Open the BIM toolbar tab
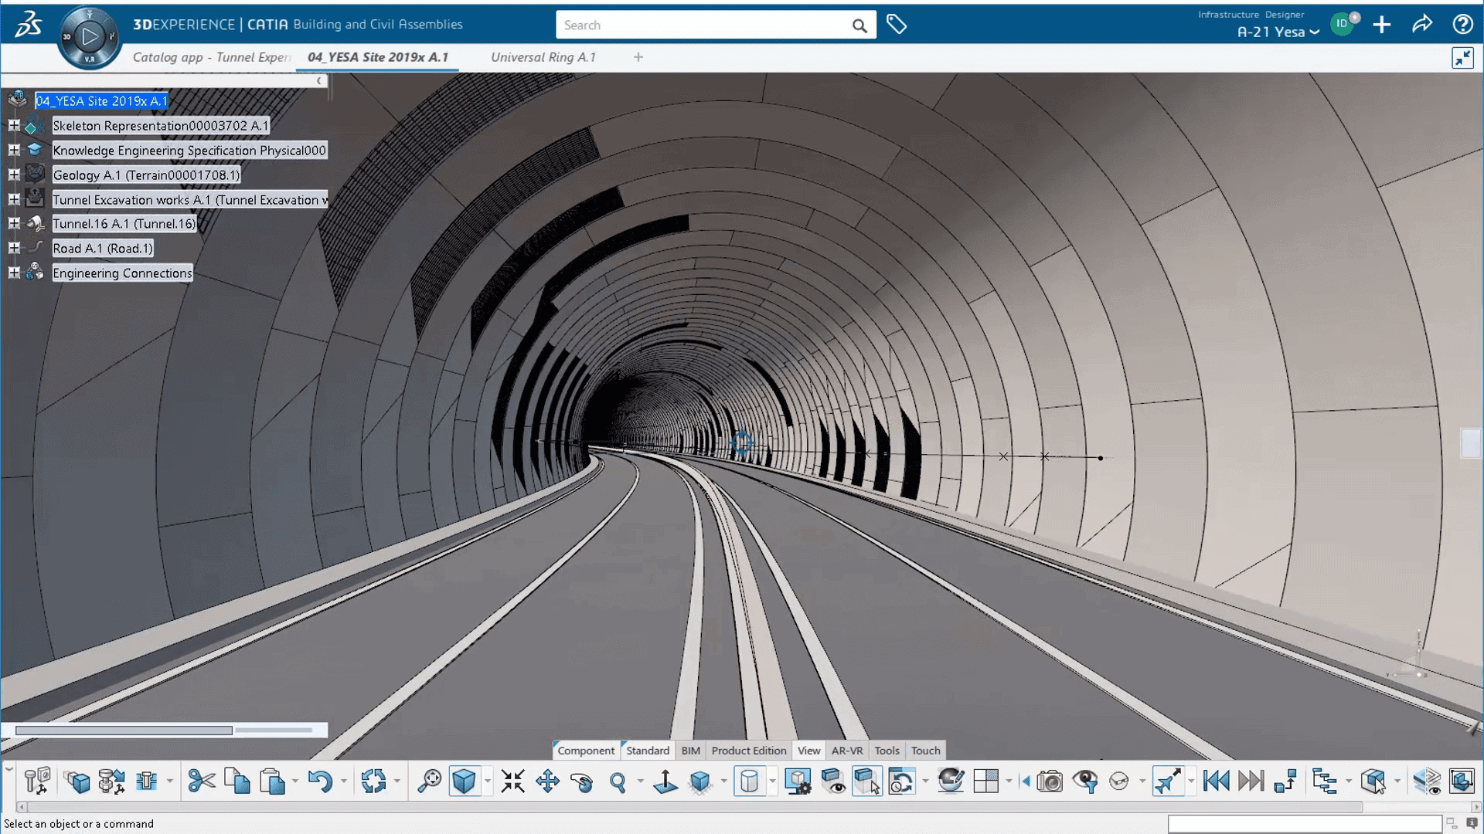The width and height of the screenshot is (1484, 834). tap(690, 751)
